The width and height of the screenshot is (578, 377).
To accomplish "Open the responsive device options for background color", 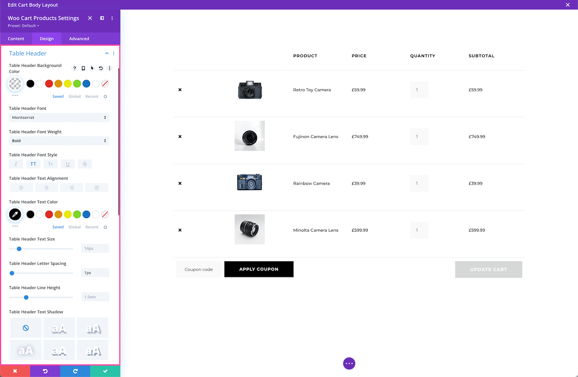I will pos(83,68).
